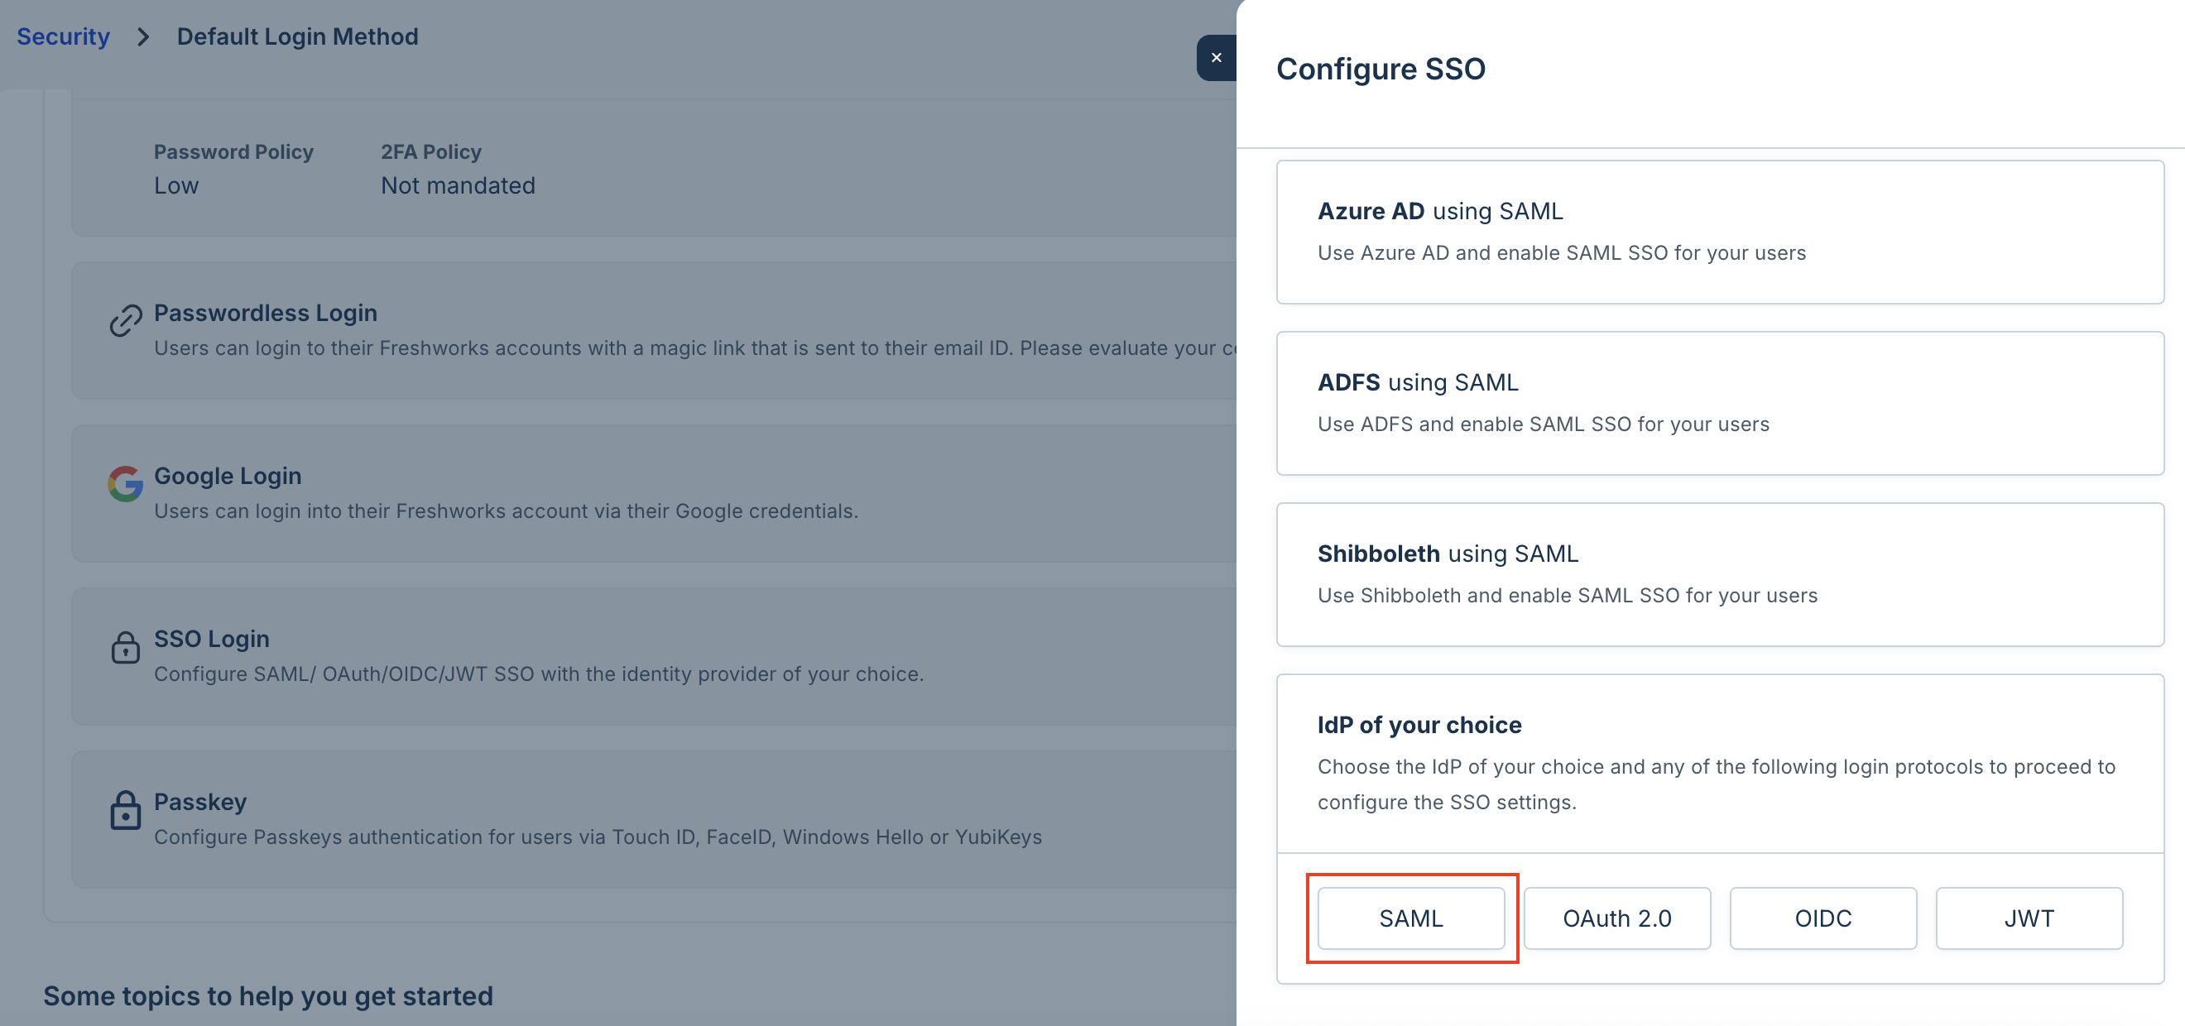Viewport: 2185px width, 1026px height.
Task: Open Shibboleth using SAML option
Action: click(x=1719, y=574)
